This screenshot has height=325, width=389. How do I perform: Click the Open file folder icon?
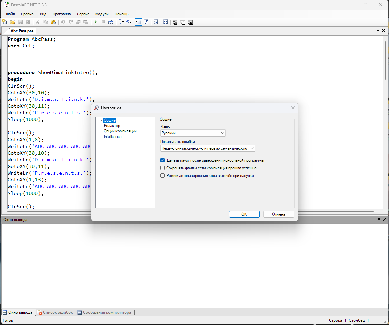point(13,22)
